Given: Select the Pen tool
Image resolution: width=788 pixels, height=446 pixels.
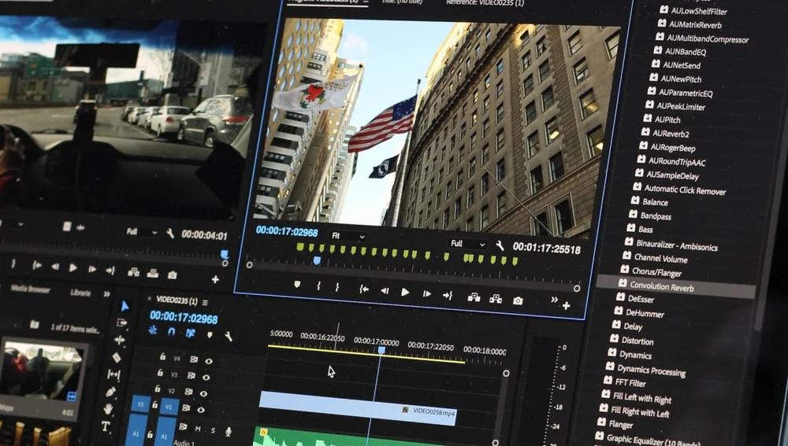Looking at the screenshot, I should 110,391.
